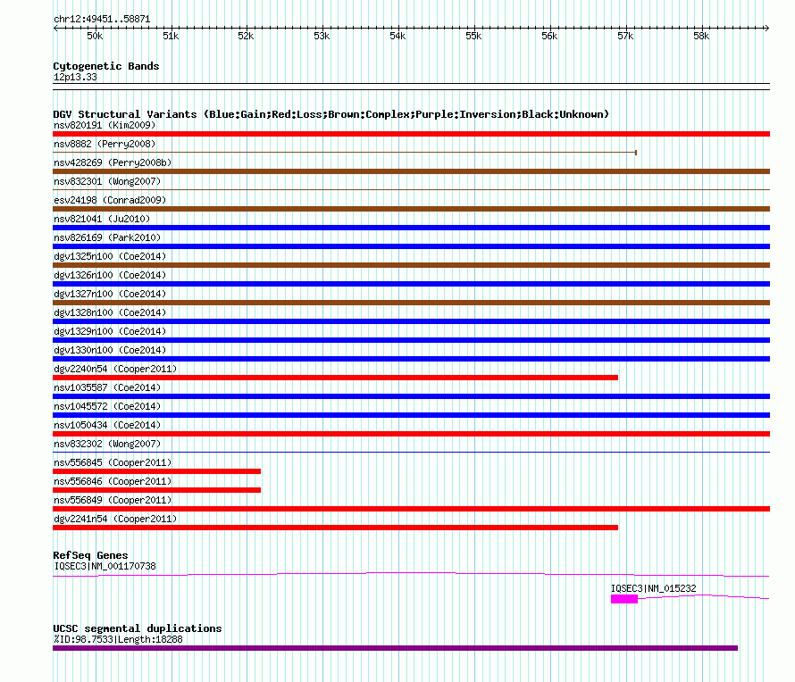
Task: Click the purple segmental duplication bar
Action: coord(395,648)
